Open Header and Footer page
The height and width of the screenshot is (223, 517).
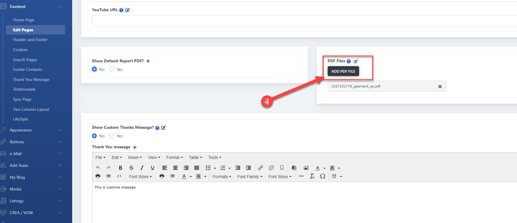(x=30, y=40)
